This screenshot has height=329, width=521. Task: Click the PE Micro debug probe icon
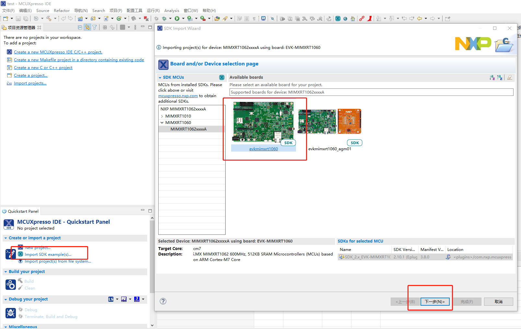point(124,299)
